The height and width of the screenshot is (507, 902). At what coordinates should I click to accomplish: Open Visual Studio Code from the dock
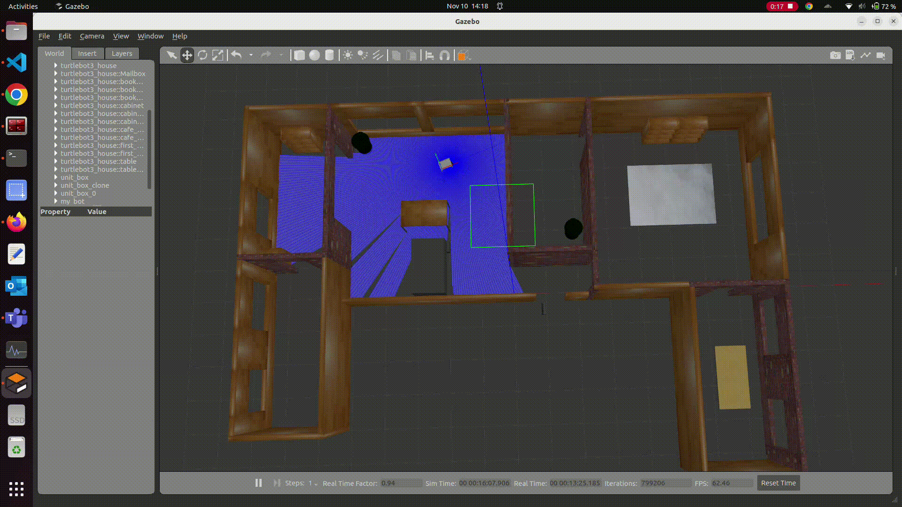tap(16, 62)
